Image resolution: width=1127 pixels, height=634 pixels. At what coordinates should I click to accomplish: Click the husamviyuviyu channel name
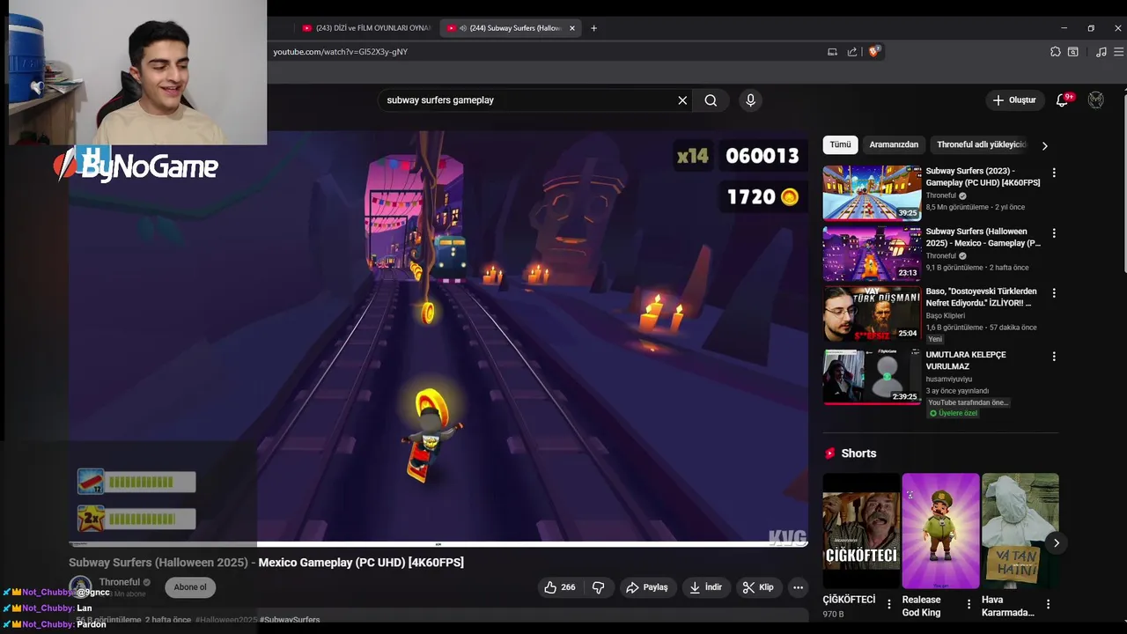948,380
